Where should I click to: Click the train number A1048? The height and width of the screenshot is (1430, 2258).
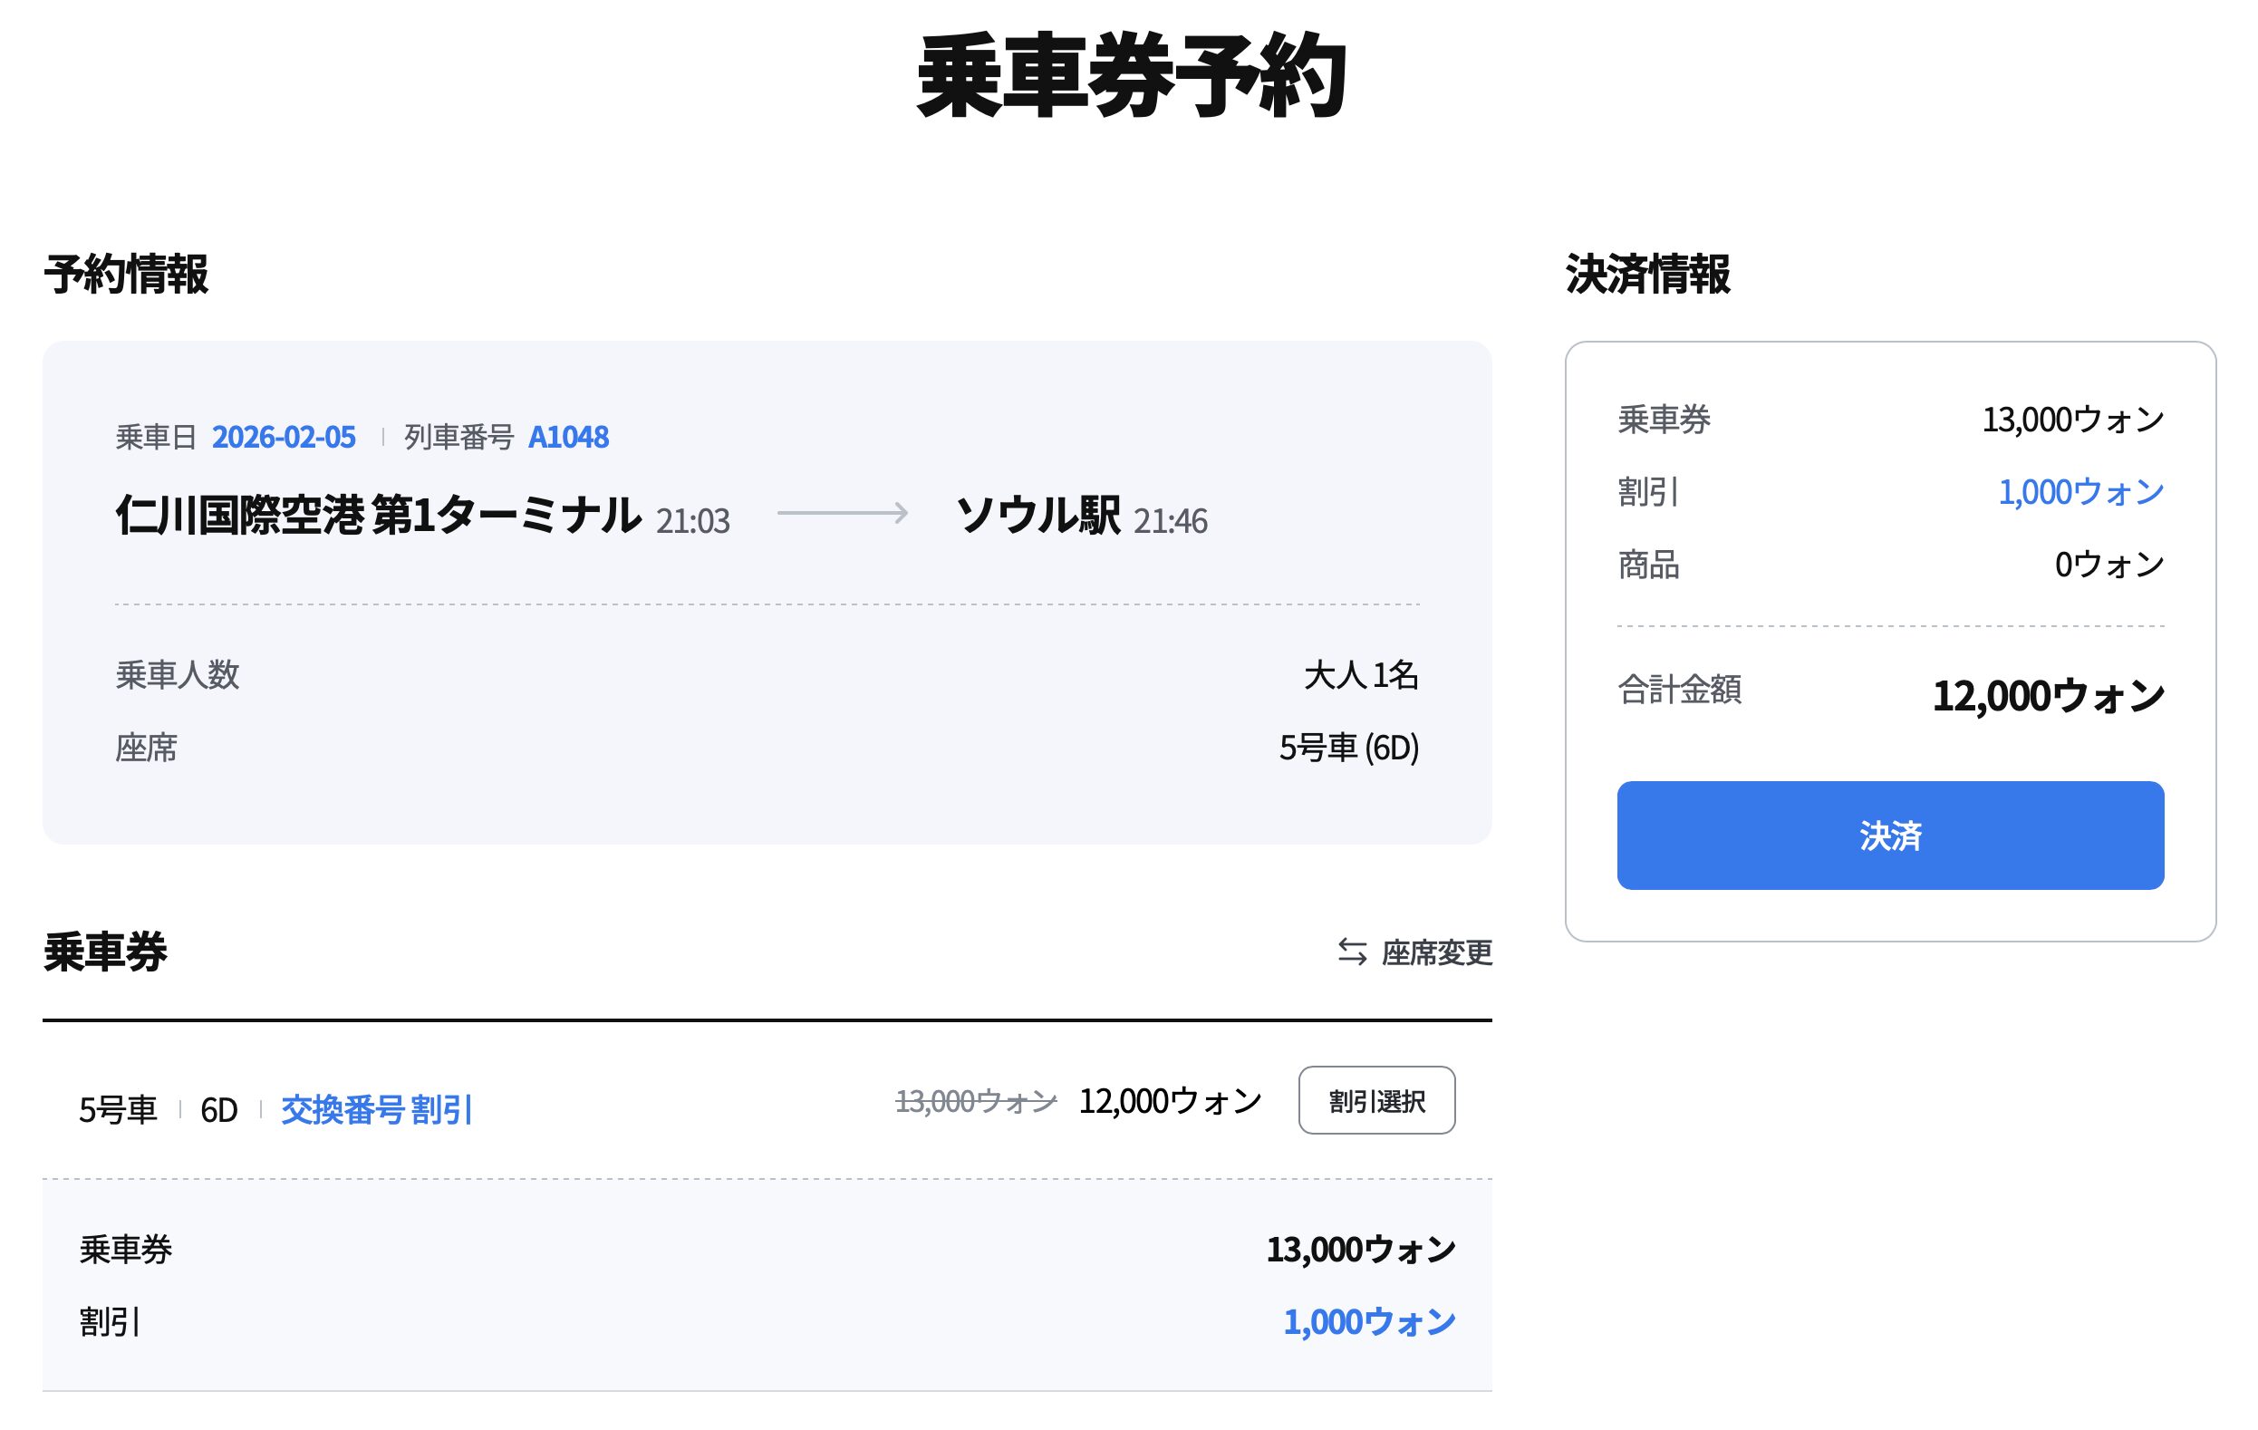(568, 437)
